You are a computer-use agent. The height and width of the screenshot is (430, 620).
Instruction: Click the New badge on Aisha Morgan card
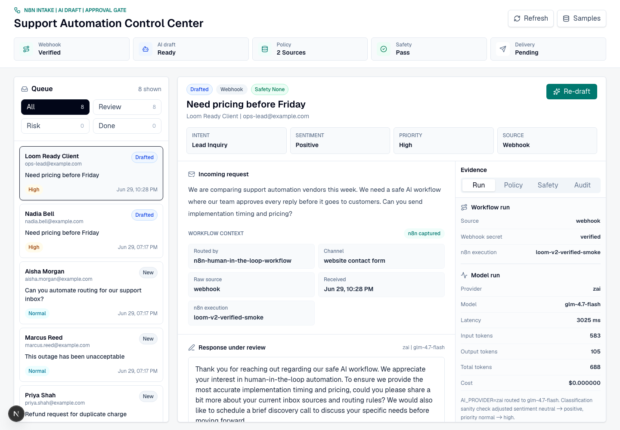148,273
